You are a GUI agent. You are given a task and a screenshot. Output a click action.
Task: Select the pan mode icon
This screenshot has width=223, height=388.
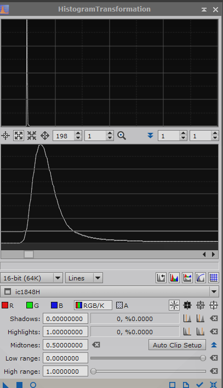tap(45, 136)
